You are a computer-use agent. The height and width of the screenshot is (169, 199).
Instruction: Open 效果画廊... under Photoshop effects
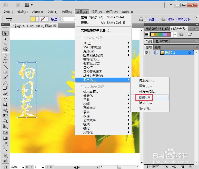point(91,92)
